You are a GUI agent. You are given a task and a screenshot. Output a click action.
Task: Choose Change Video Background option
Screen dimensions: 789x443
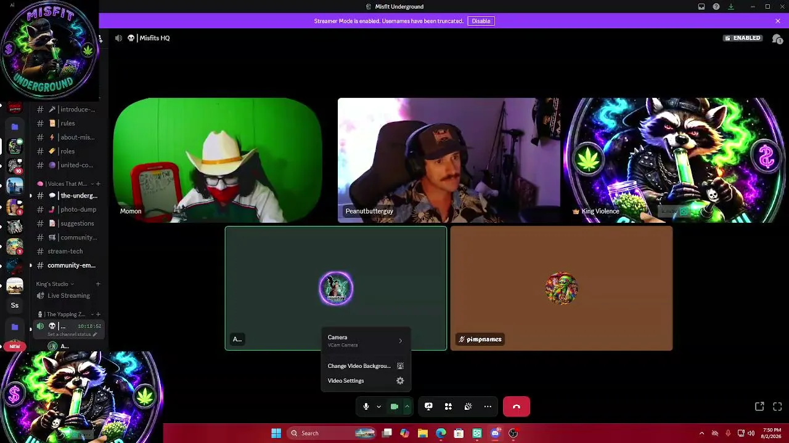coord(366,366)
